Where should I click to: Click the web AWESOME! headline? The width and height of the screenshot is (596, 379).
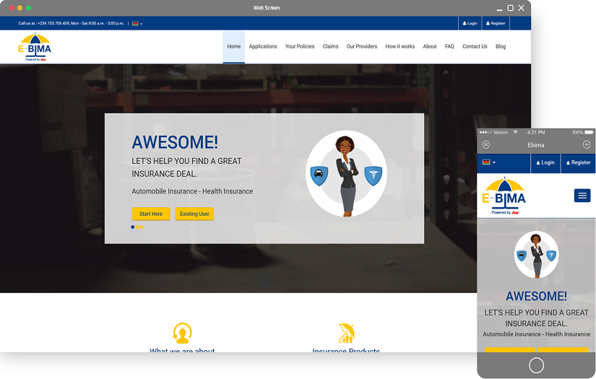click(x=175, y=142)
